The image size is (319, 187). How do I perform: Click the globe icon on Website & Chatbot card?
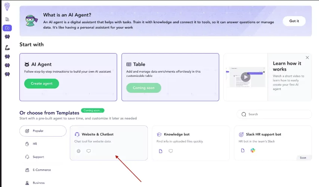coord(78,151)
